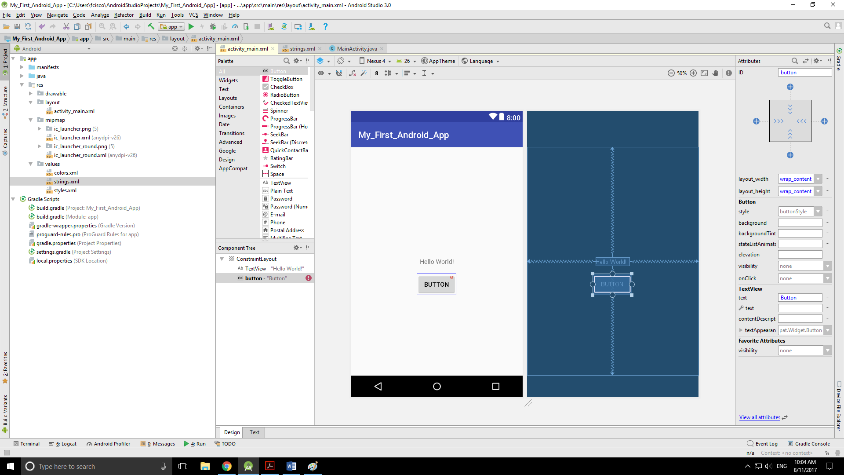Open the Refactor menu
Screen dimensions: 844x475
pos(124,15)
